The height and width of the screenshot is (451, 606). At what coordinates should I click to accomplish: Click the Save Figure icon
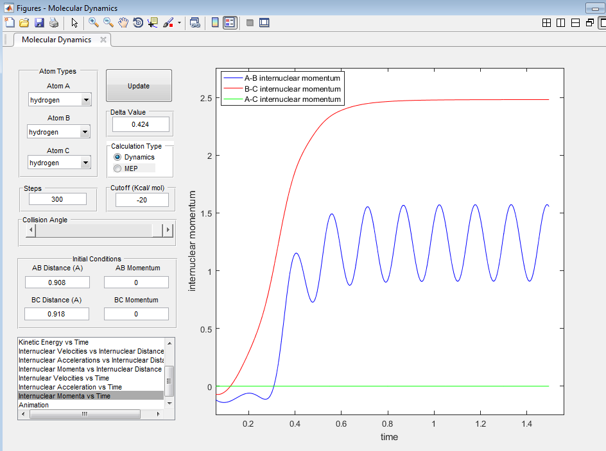39,22
